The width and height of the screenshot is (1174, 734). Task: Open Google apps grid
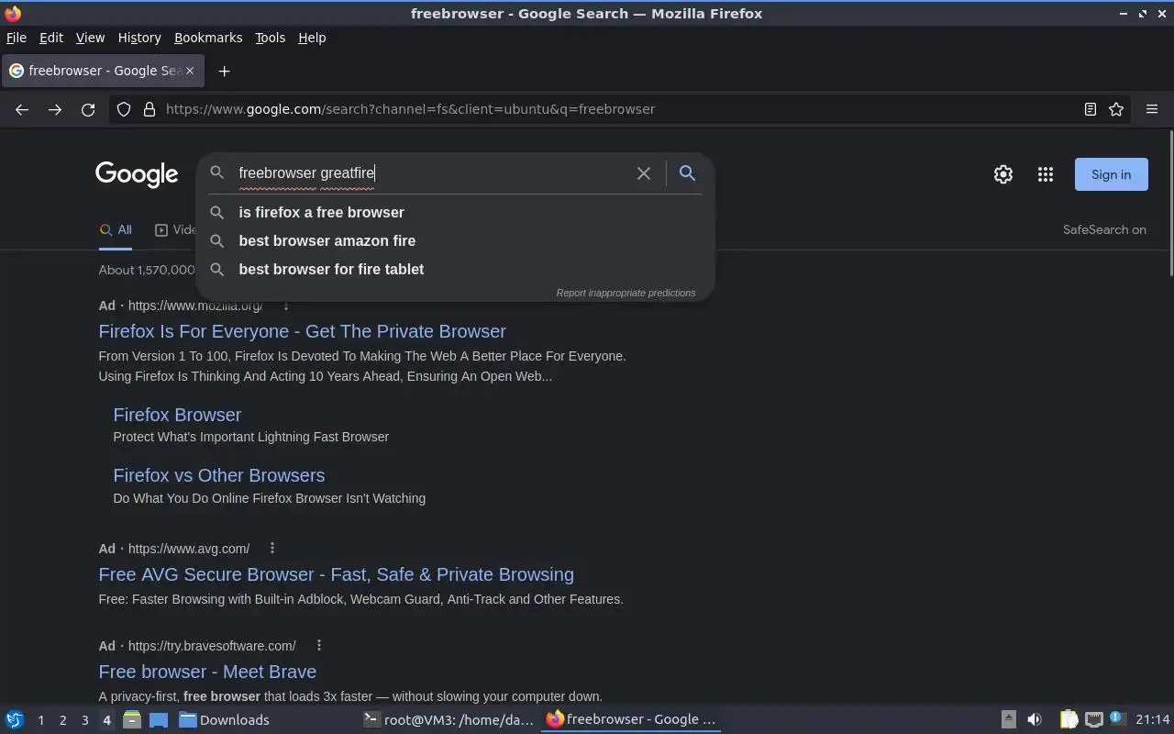[x=1046, y=174]
